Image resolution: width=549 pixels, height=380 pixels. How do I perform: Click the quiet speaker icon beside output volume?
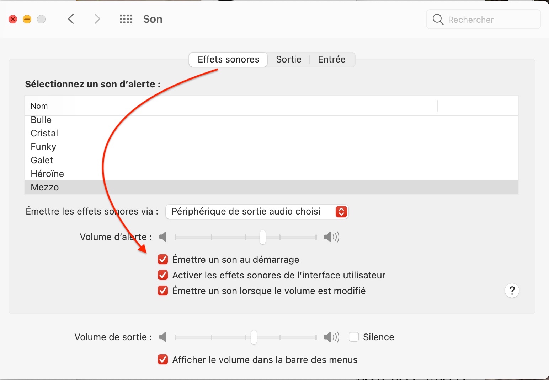click(163, 337)
